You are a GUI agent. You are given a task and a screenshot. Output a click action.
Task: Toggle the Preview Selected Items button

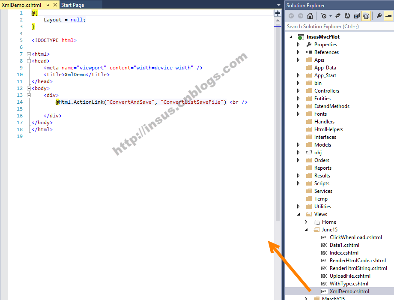coord(388,16)
